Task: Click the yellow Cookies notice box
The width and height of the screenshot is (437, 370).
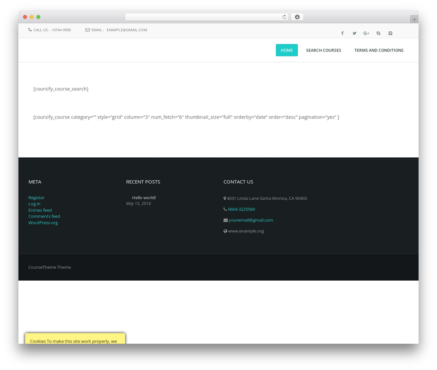Action: click(x=75, y=339)
